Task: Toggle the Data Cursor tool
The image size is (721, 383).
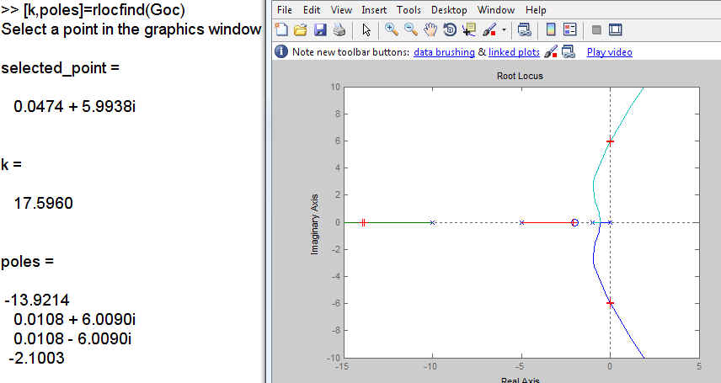Action: coord(468,30)
